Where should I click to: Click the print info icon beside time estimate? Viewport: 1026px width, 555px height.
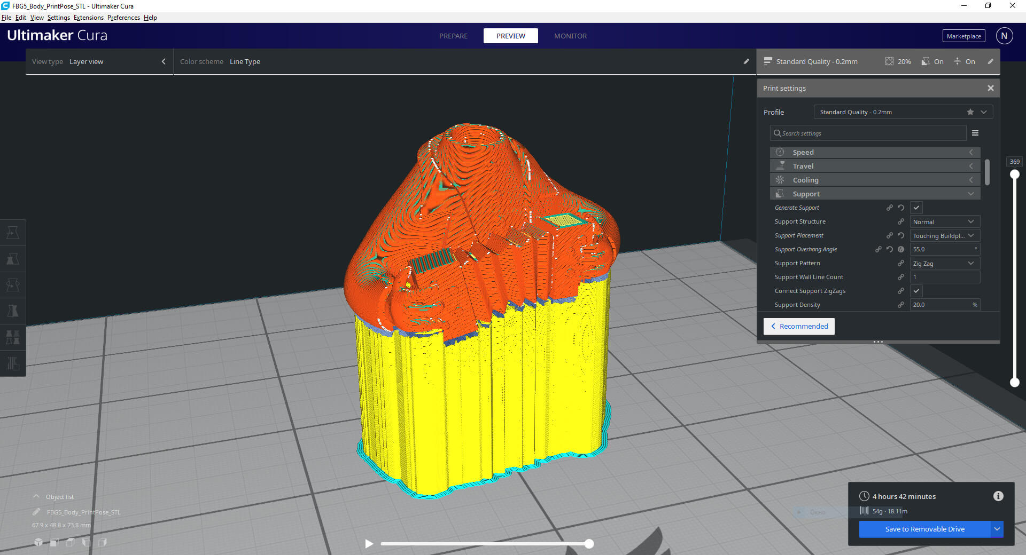pos(998,496)
